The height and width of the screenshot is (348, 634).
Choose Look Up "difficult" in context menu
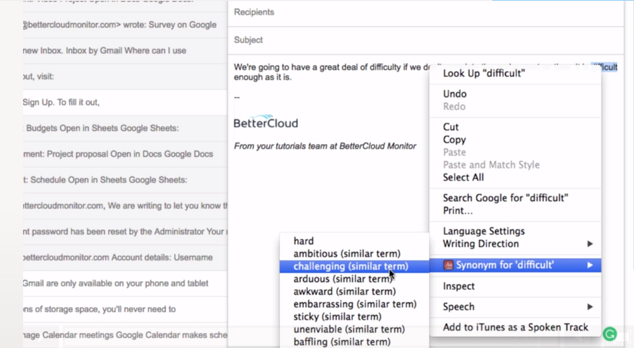coord(515,73)
